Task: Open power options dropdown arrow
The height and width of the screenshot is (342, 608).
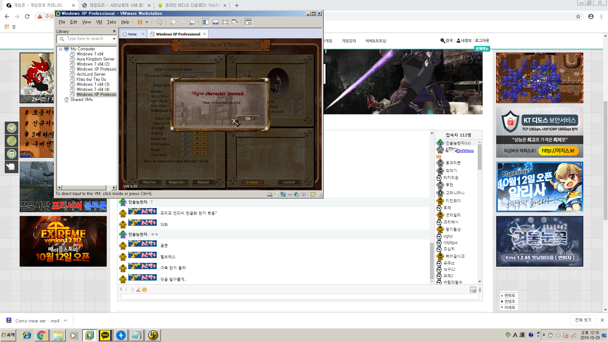Action: tap(147, 22)
